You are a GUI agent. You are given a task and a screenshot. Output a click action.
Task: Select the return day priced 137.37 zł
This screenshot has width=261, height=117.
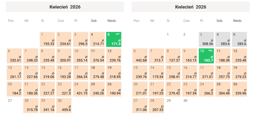click(173, 56)
